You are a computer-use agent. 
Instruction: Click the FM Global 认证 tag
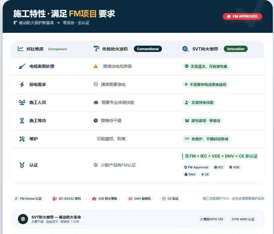click(28, 198)
